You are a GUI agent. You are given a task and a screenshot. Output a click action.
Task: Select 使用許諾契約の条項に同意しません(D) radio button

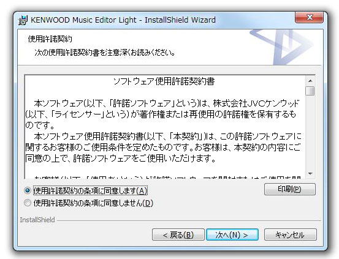(28, 203)
